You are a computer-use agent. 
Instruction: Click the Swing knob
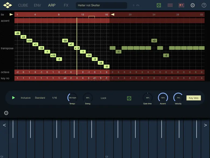tap(88, 98)
